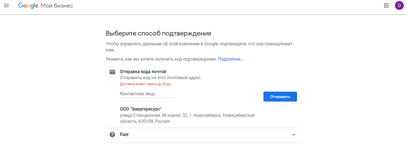Click the Укажите, как вы хотите text
The height and width of the screenshot is (164, 407).
pos(161,59)
